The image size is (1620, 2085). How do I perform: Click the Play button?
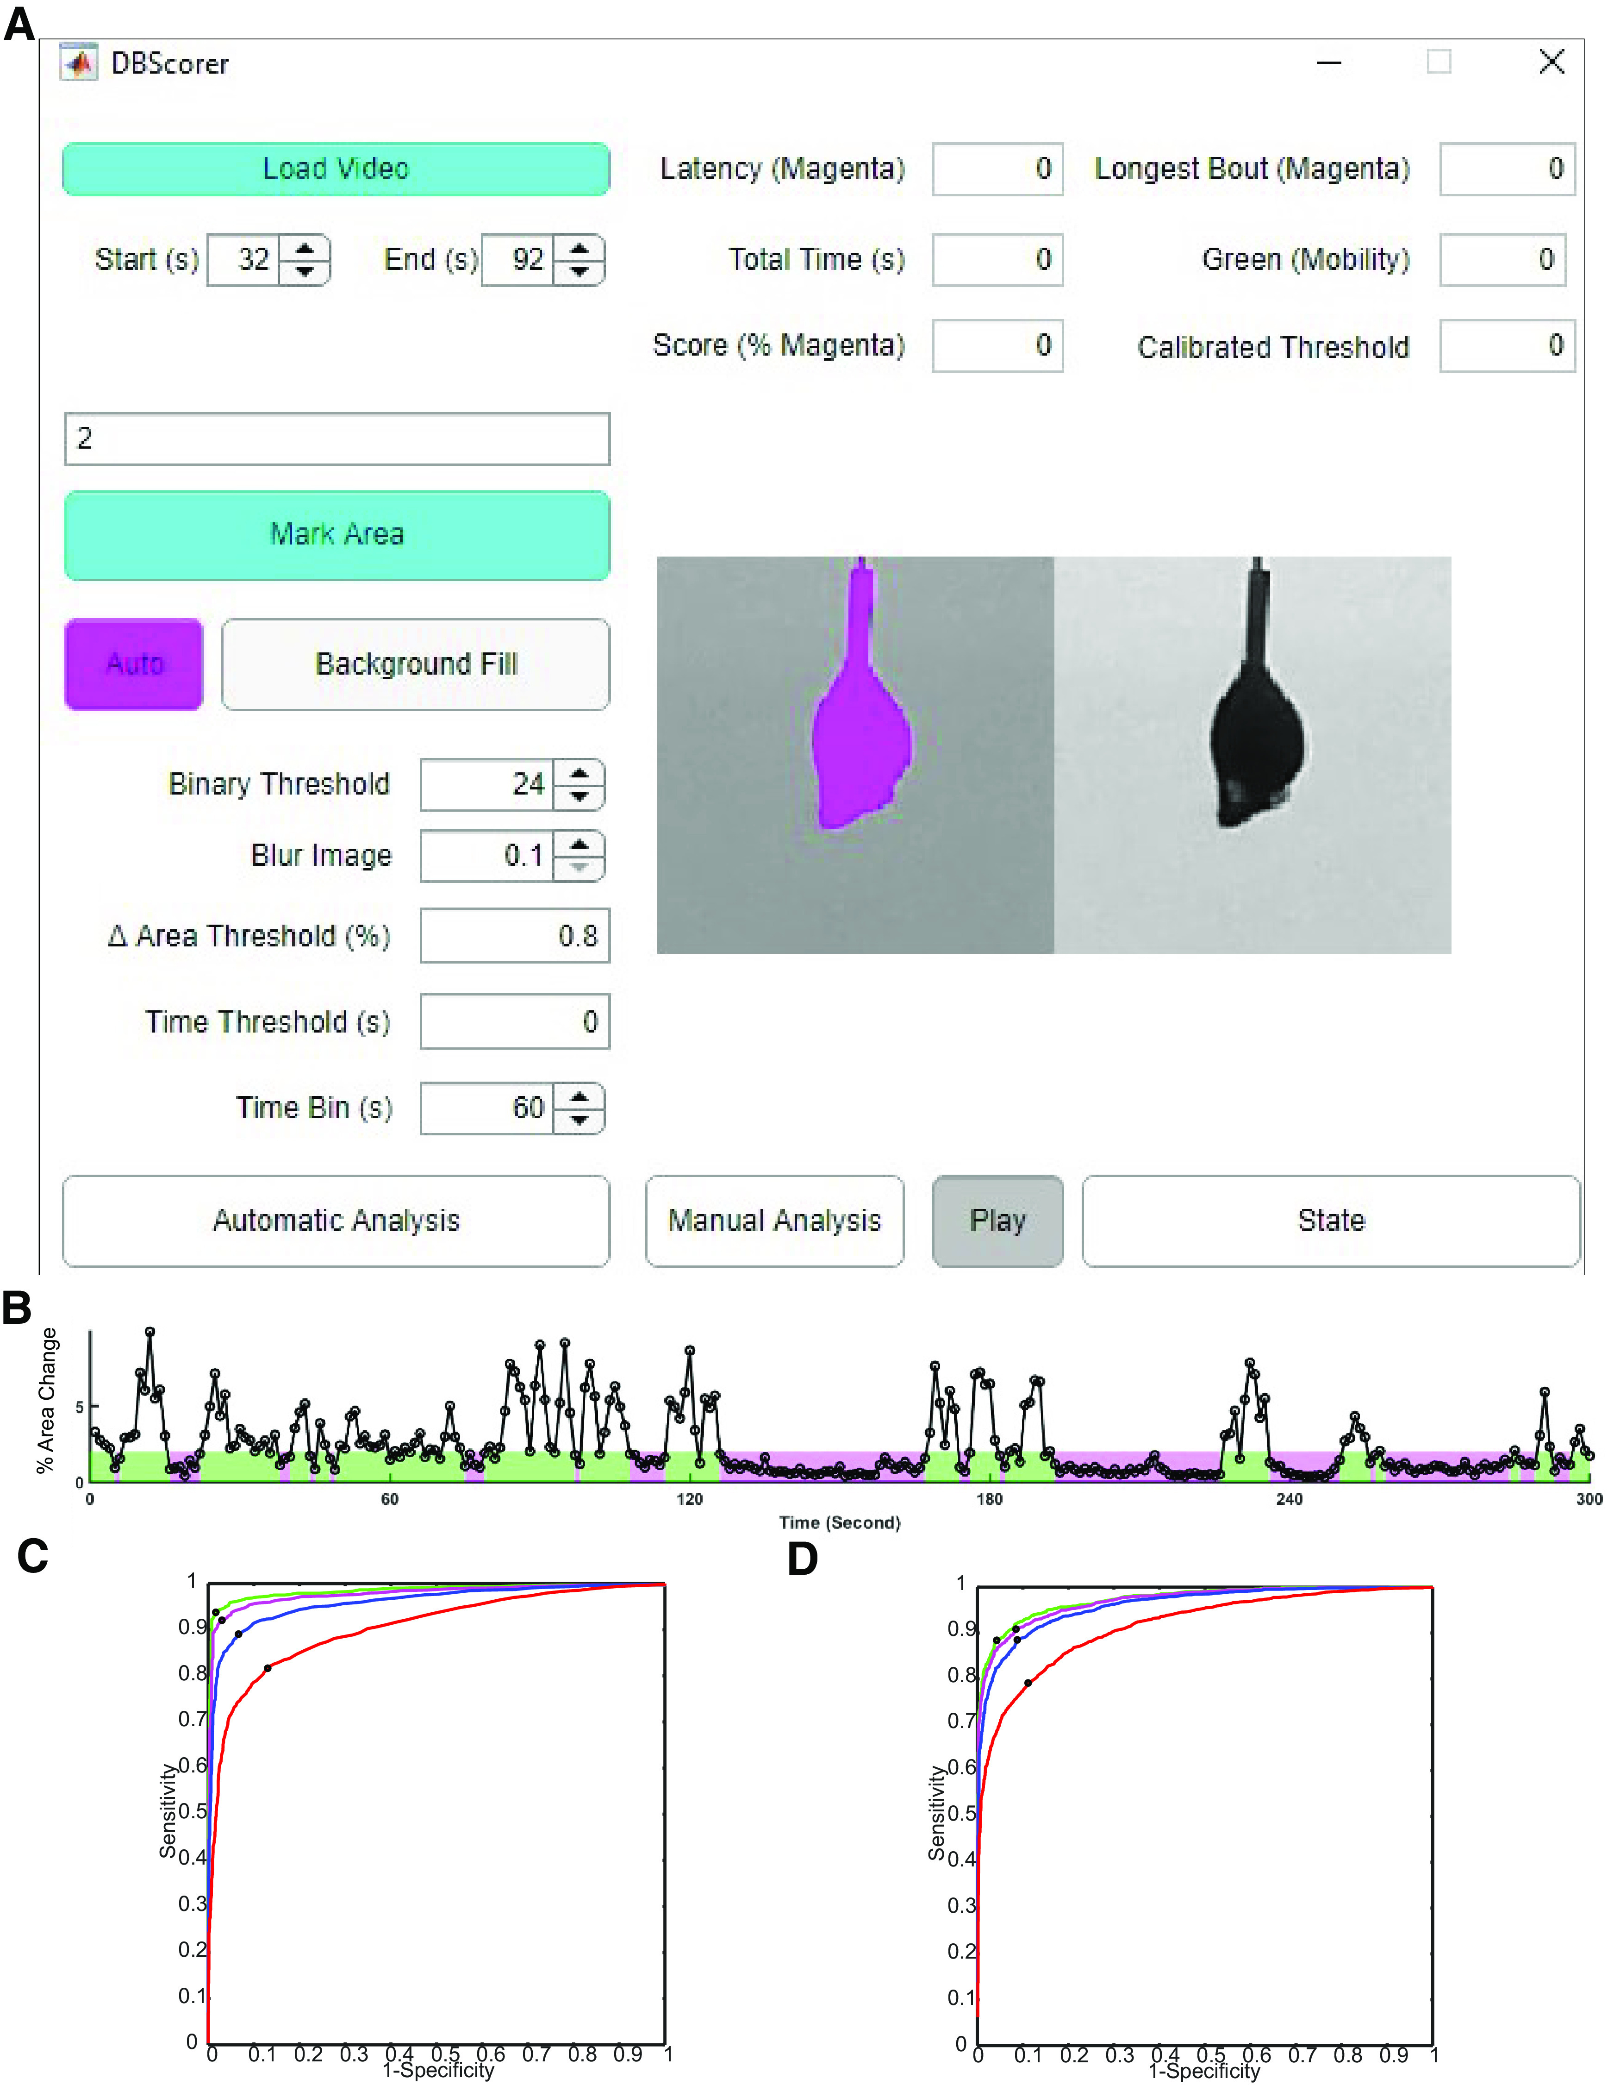coord(998,1221)
